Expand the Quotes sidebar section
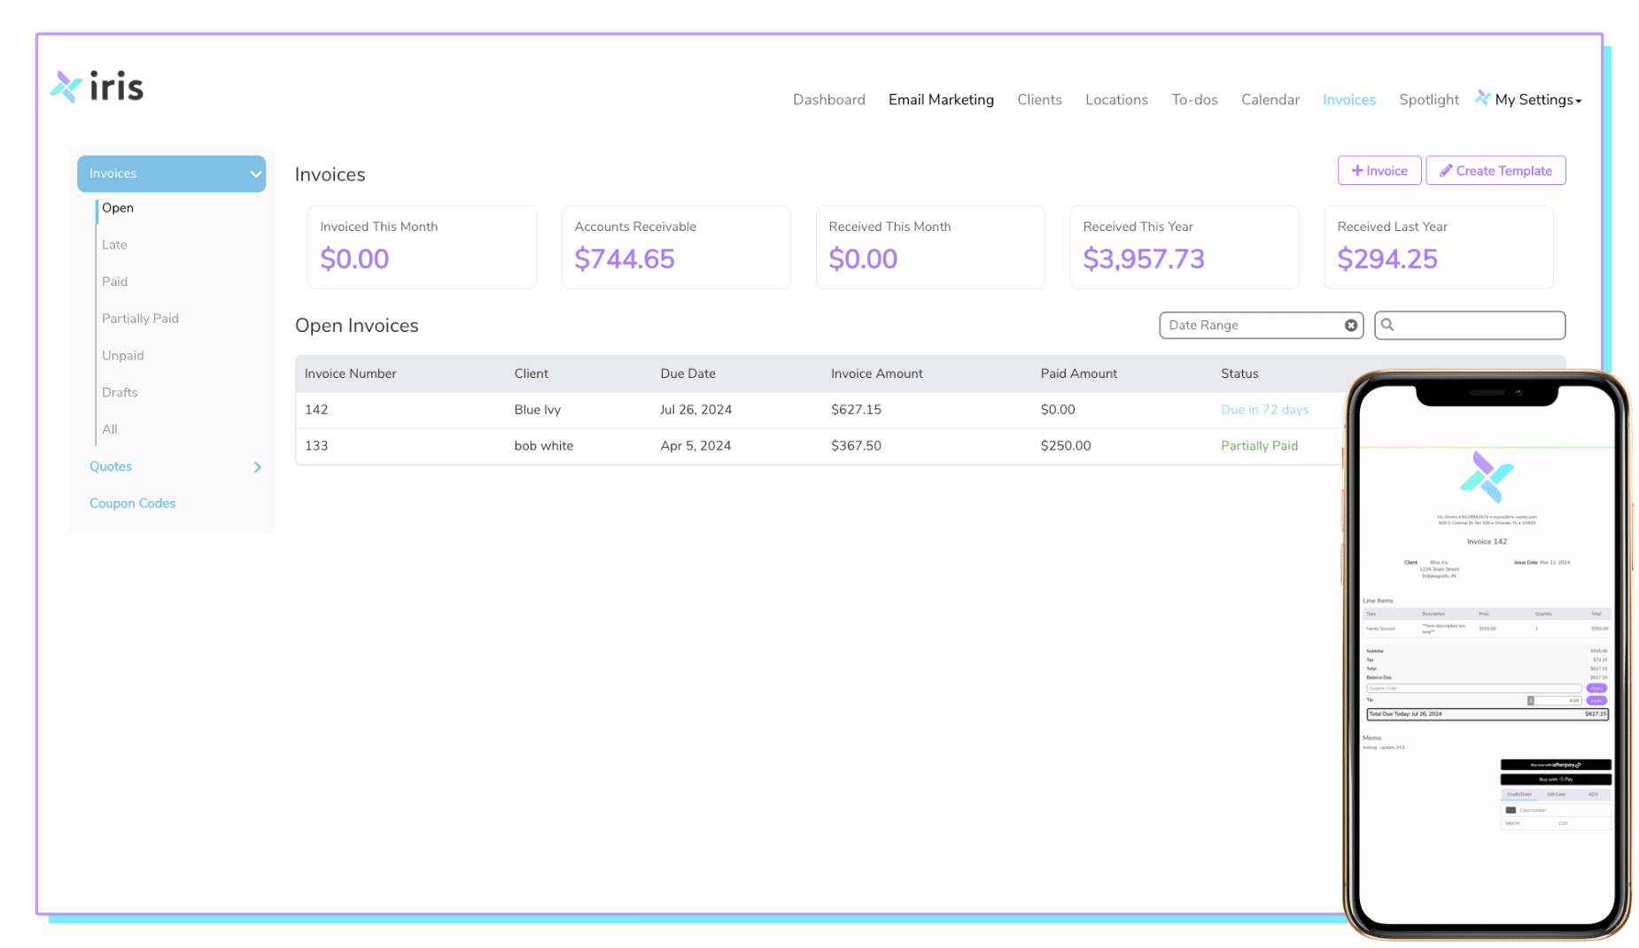 coord(257,467)
